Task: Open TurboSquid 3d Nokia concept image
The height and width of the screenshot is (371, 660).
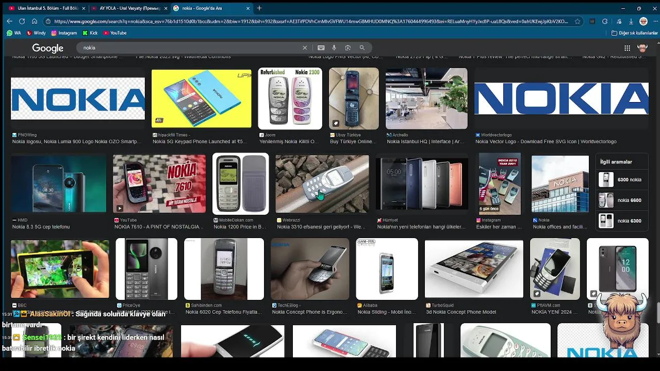Action: [x=474, y=268]
